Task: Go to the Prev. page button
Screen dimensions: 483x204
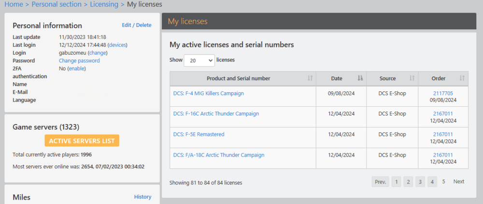Action: pos(380,182)
